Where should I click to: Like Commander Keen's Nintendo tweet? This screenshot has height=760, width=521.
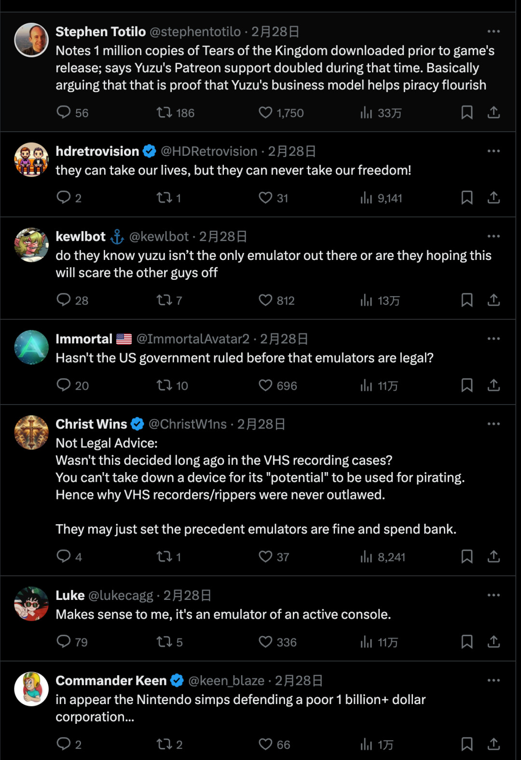265,744
